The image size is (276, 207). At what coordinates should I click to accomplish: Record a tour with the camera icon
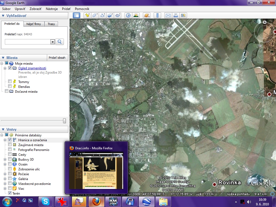click(x=118, y=15)
